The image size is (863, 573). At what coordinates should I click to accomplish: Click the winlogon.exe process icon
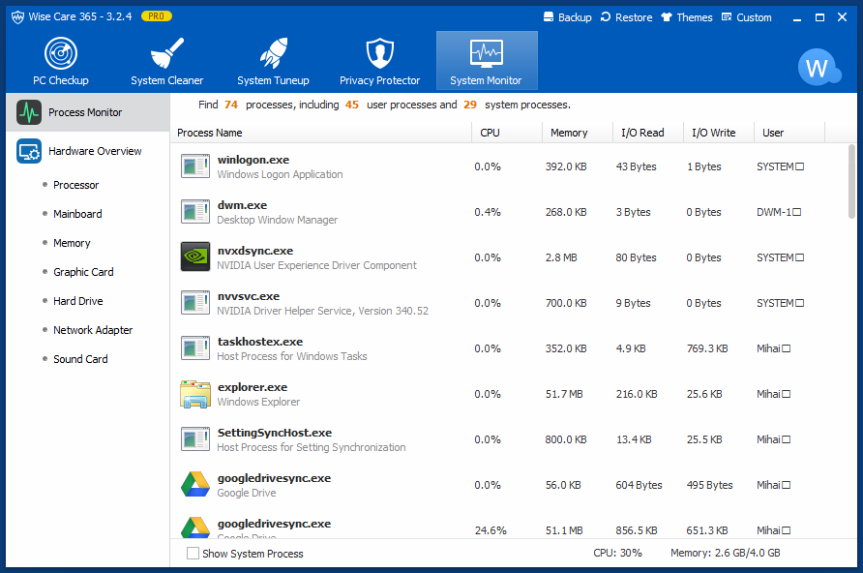tap(195, 166)
